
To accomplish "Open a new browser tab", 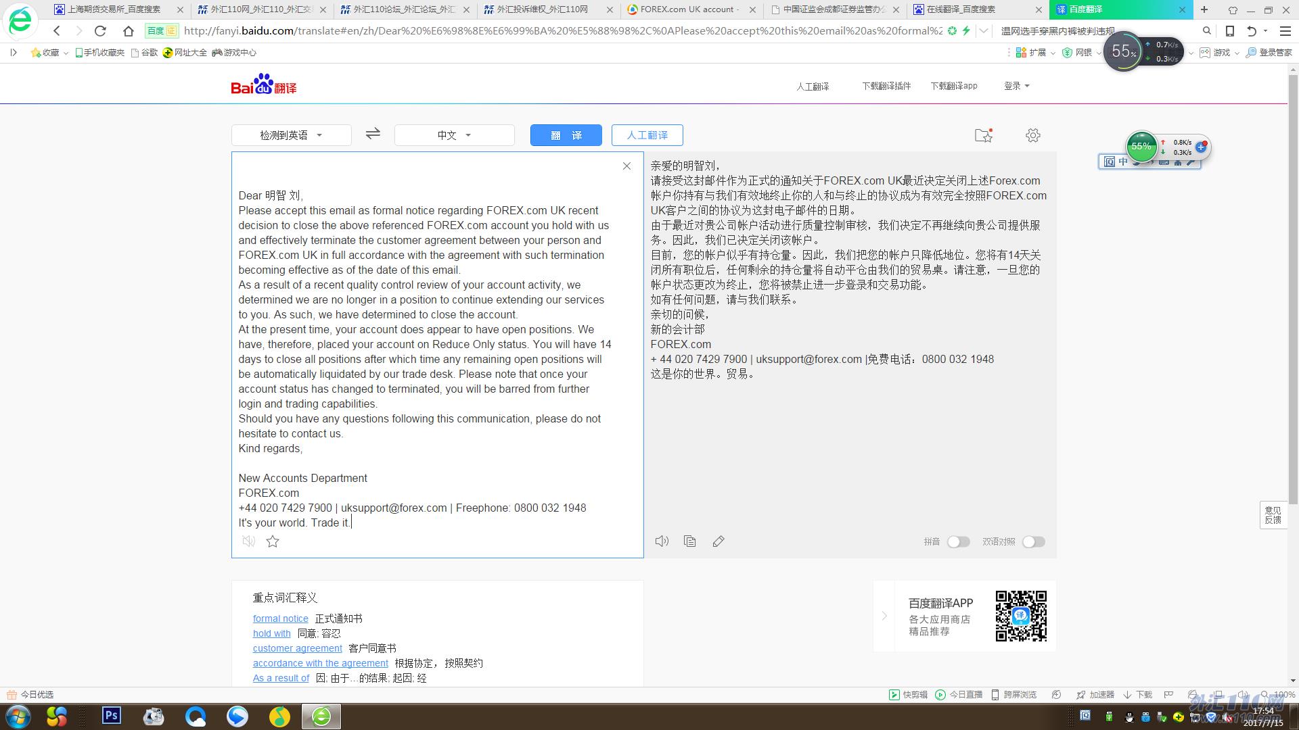I will 1204,9.
